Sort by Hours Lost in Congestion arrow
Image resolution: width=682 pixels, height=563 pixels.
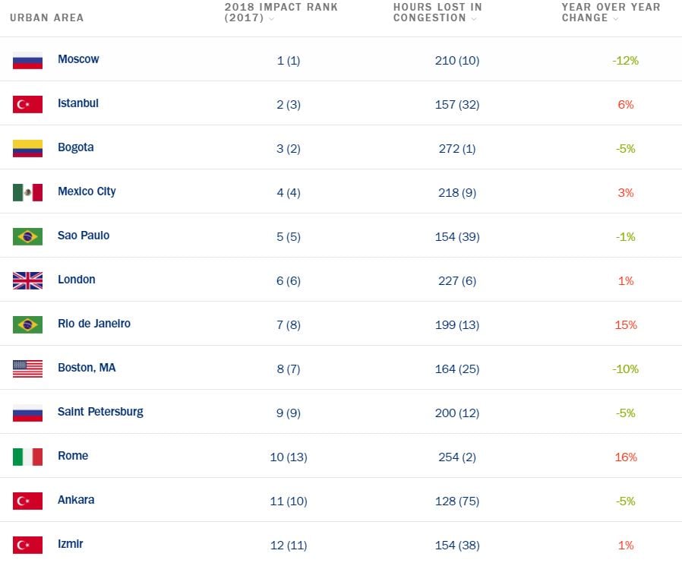[474, 19]
